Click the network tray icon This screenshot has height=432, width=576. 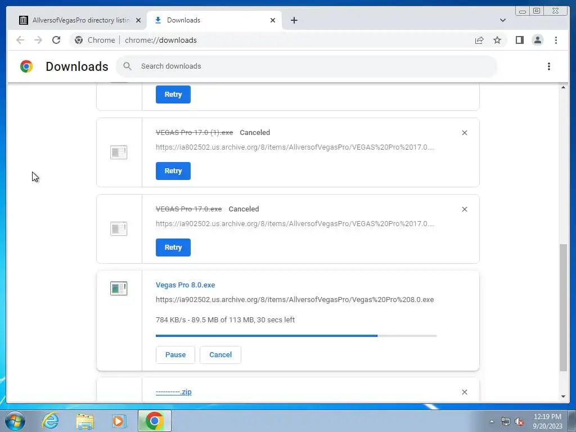[x=506, y=421]
